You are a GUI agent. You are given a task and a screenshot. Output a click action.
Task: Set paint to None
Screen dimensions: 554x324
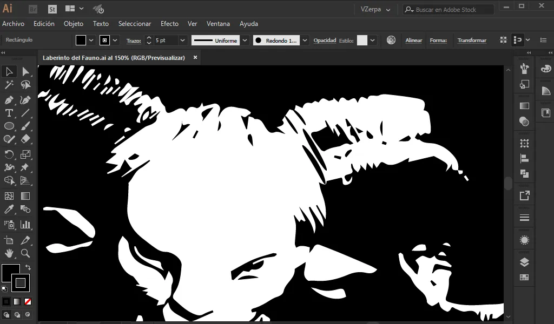coord(28,301)
